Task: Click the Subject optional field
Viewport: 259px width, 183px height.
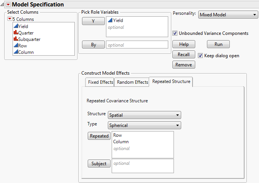Action: [143, 166]
